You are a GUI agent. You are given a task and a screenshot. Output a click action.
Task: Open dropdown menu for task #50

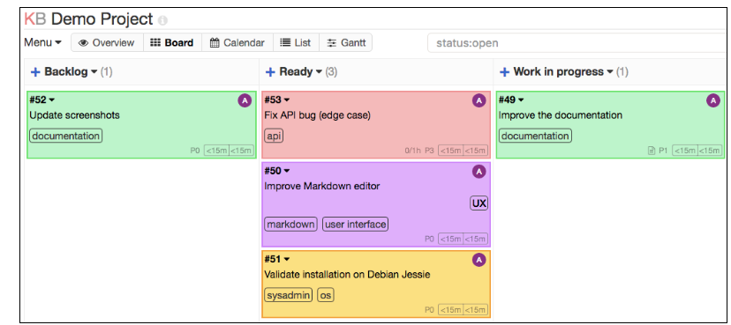(287, 171)
